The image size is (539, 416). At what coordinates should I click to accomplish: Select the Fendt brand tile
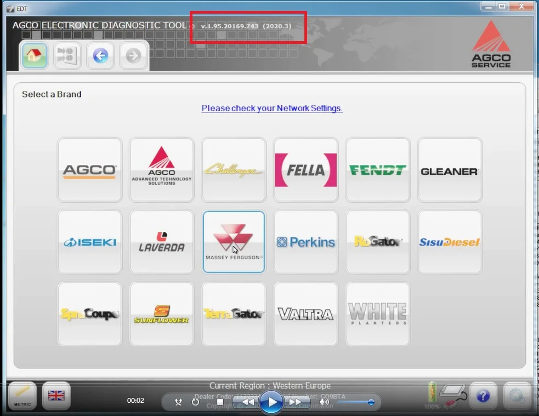click(378, 170)
